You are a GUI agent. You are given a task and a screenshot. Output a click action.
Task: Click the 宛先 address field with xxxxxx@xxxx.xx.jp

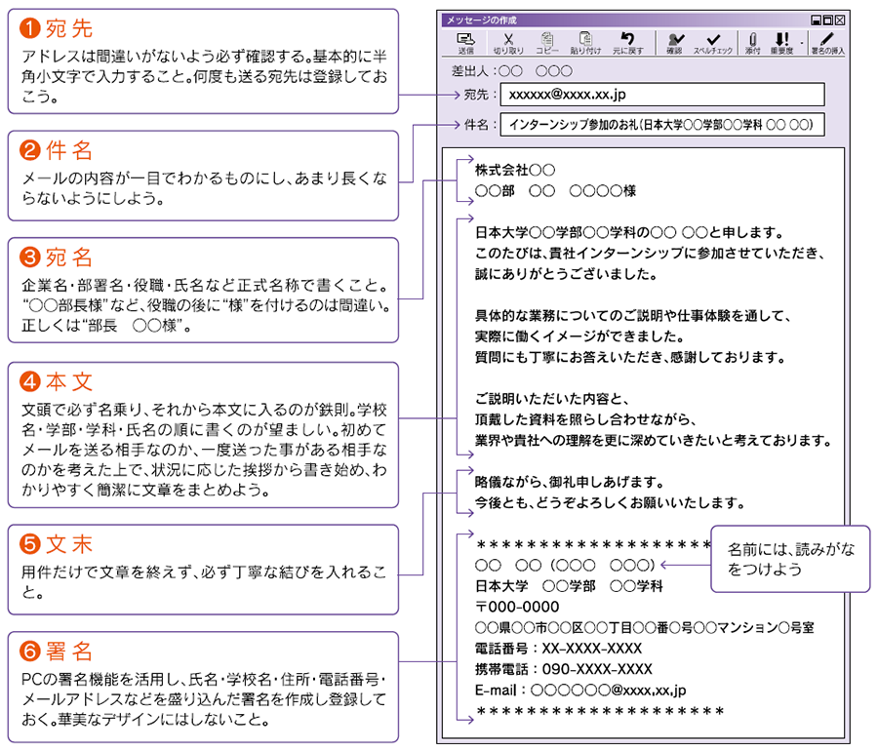pos(661,95)
